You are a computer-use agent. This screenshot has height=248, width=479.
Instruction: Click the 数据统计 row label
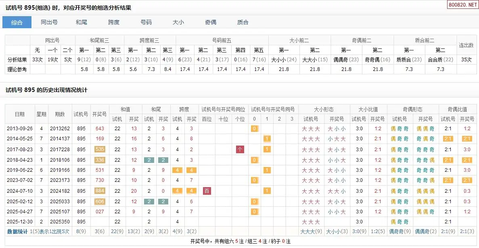click(x=17, y=231)
